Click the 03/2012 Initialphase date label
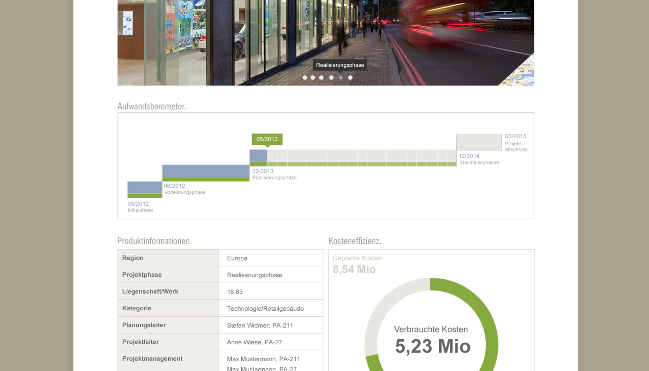This screenshot has width=649, height=371. (x=138, y=204)
